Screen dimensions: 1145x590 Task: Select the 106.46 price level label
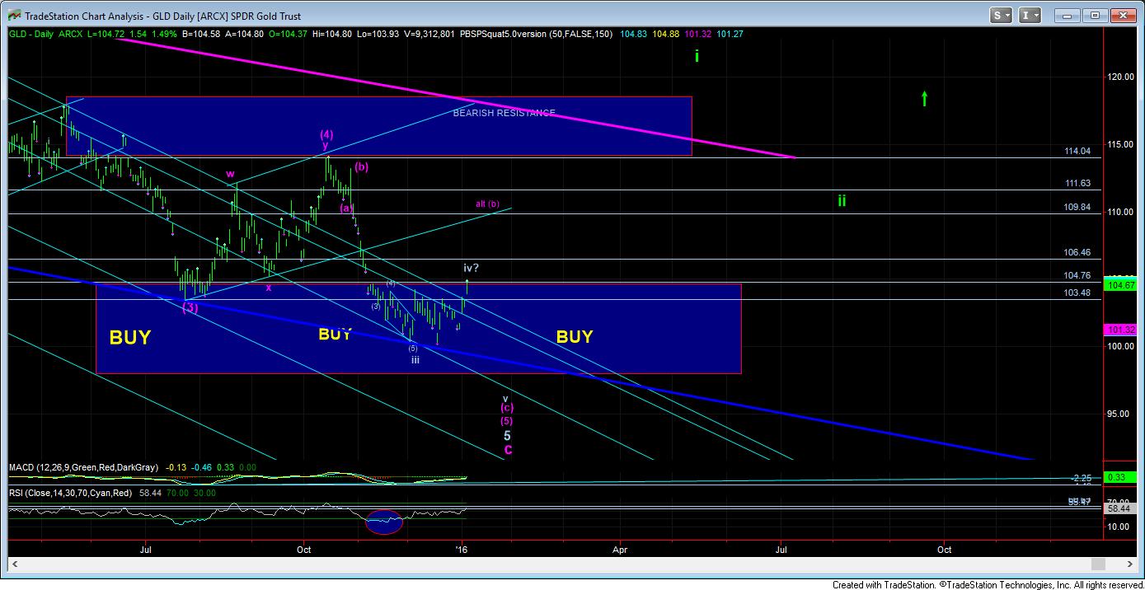click(1077, 252)
